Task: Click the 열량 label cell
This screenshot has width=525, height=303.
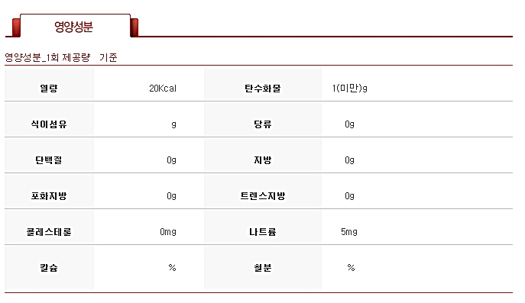Action: click(x=49, y=84)
